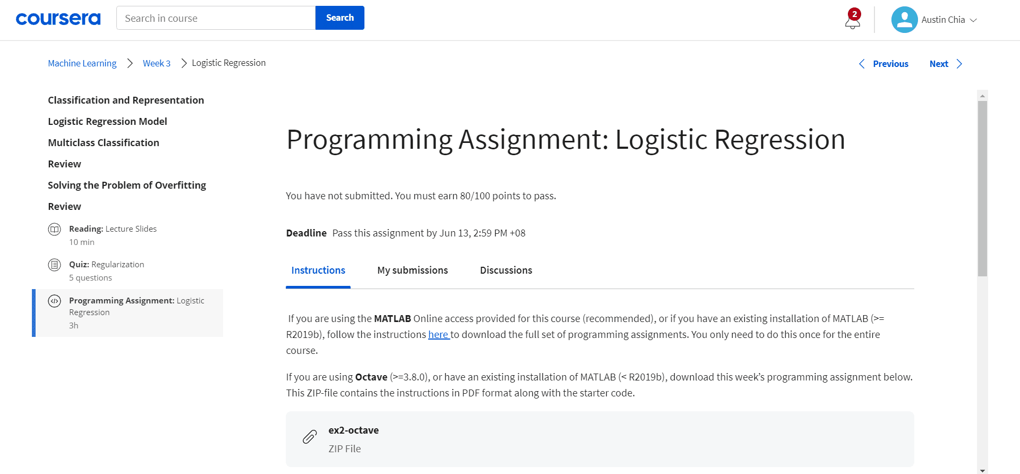Expand Classification and Representation section
Screen dimensions: 1020x474
126,100
